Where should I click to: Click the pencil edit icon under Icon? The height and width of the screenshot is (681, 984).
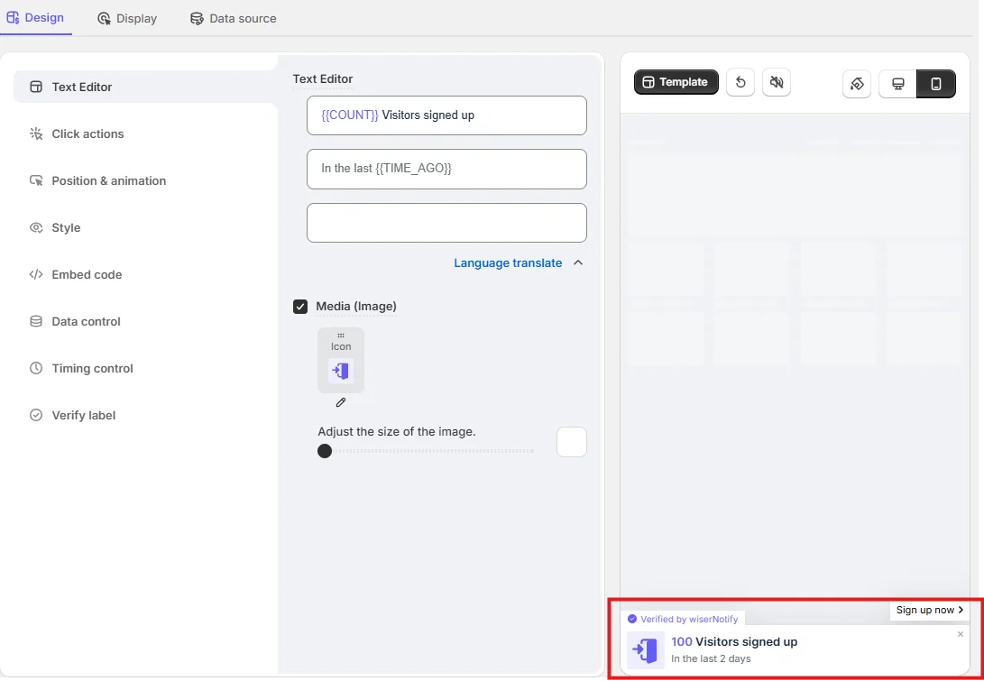tap(341, 402)
